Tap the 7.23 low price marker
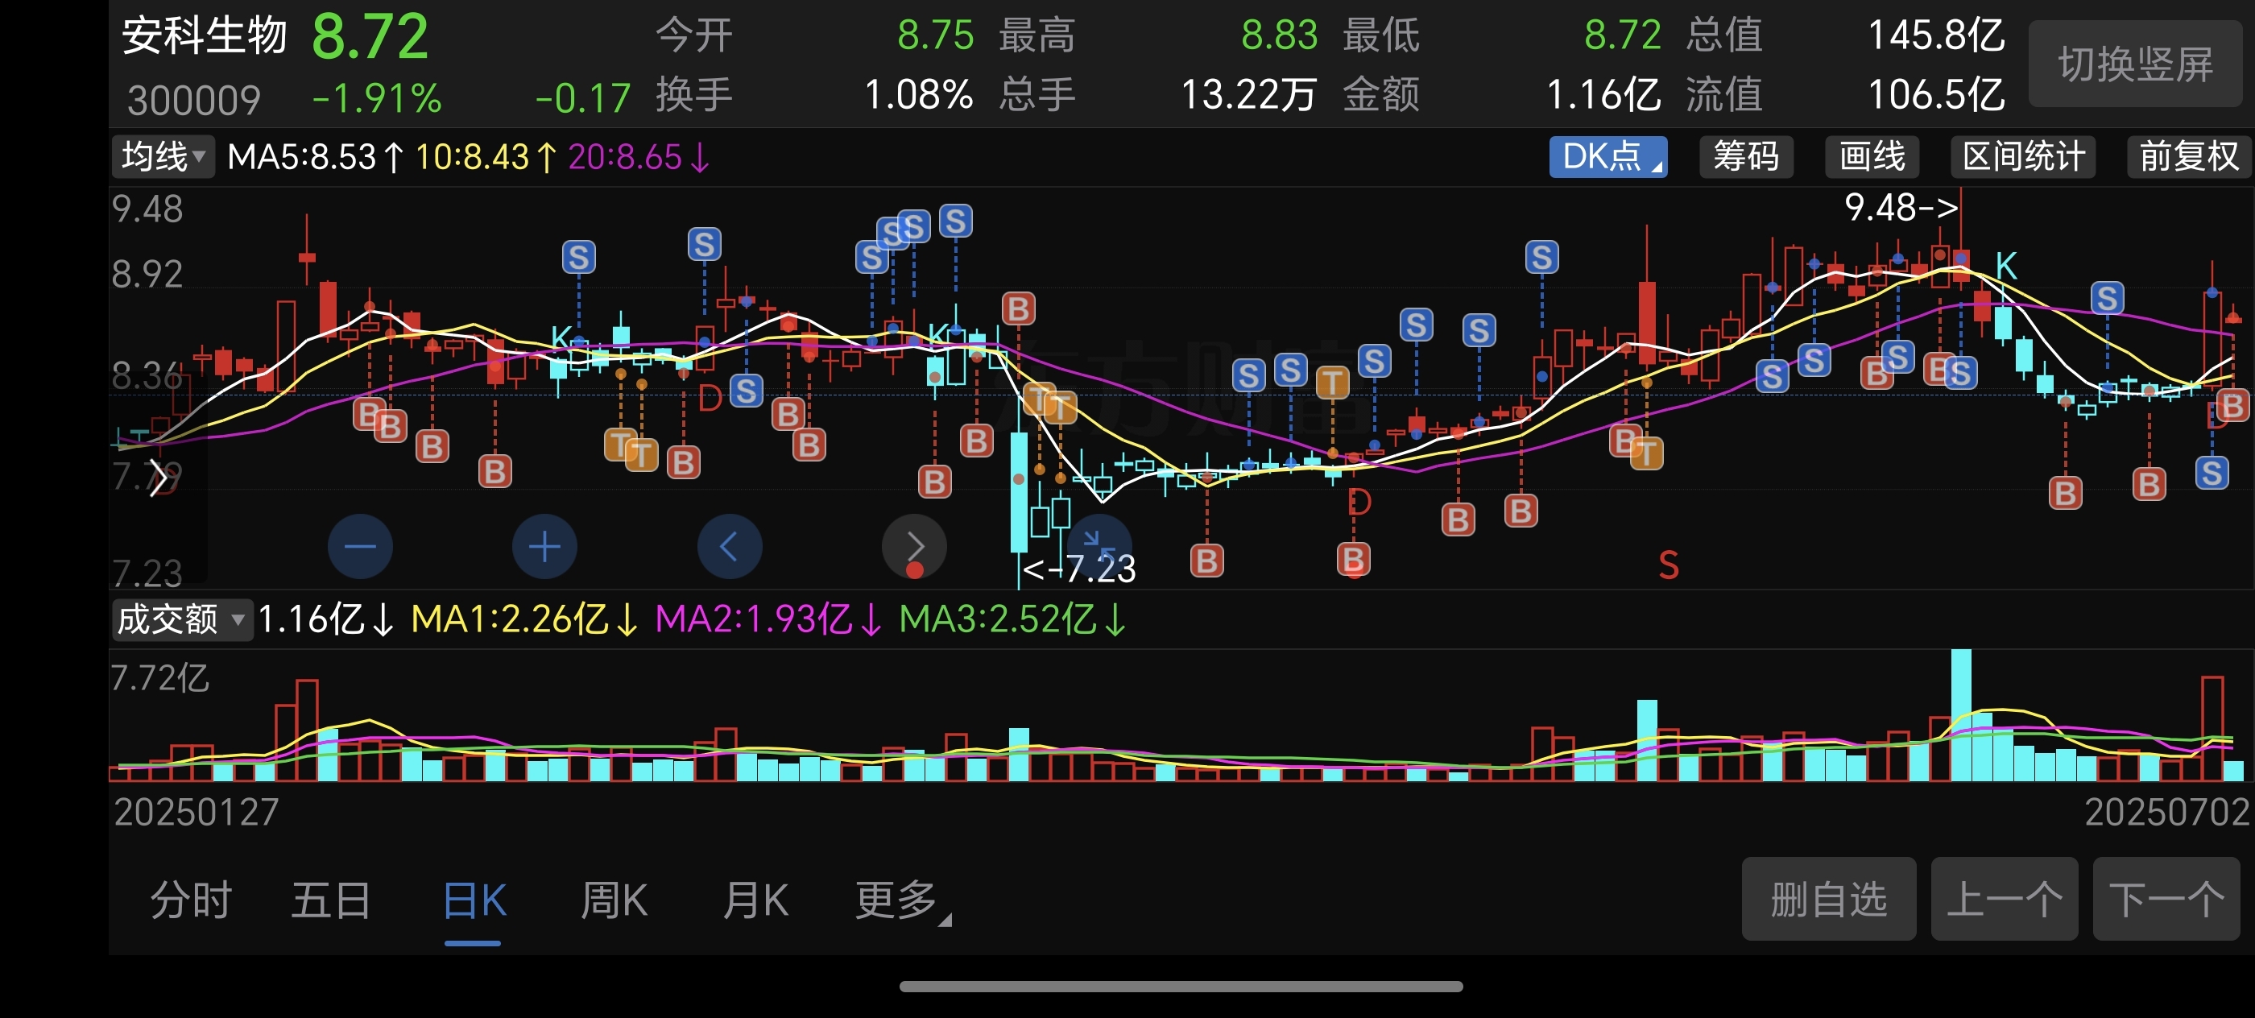 coord(1079,569)
